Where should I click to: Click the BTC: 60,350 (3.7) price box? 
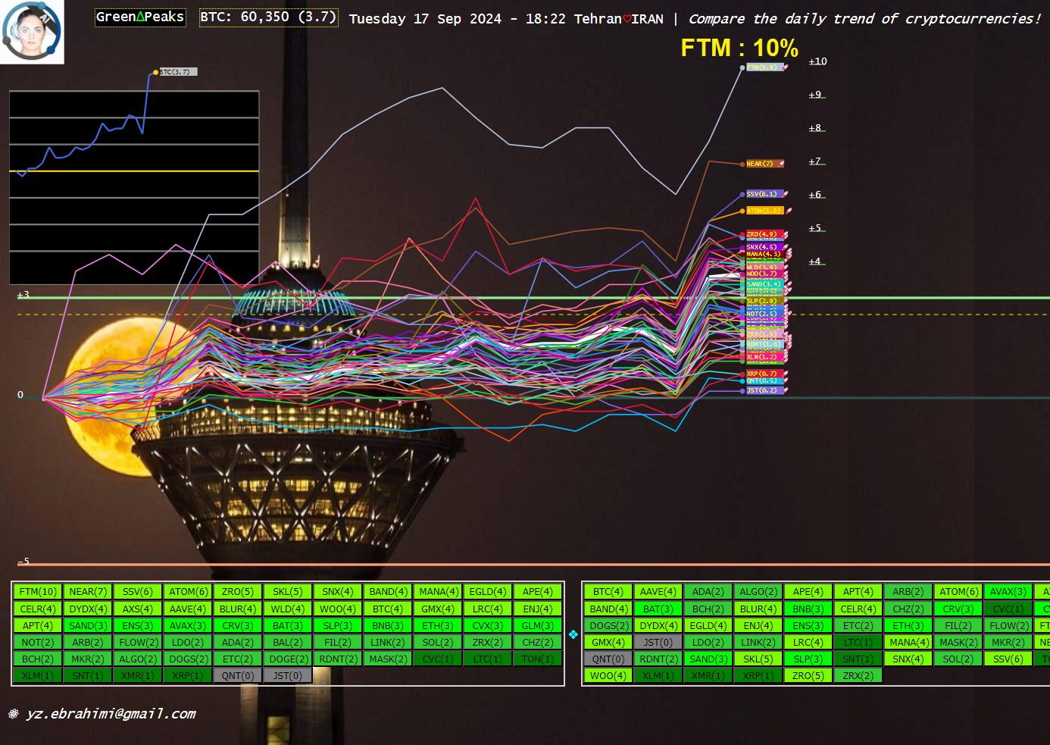(268, 17)
